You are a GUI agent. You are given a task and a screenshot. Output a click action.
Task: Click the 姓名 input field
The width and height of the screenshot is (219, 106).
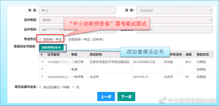pos(77,10)
